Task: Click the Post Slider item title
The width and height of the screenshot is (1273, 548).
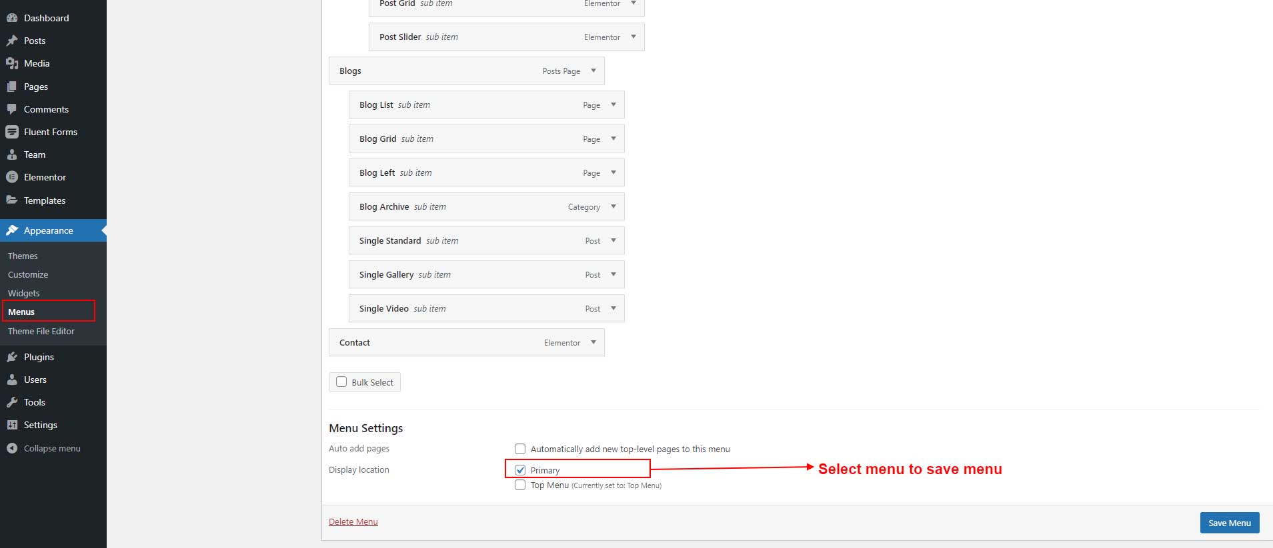Action: 400,37
